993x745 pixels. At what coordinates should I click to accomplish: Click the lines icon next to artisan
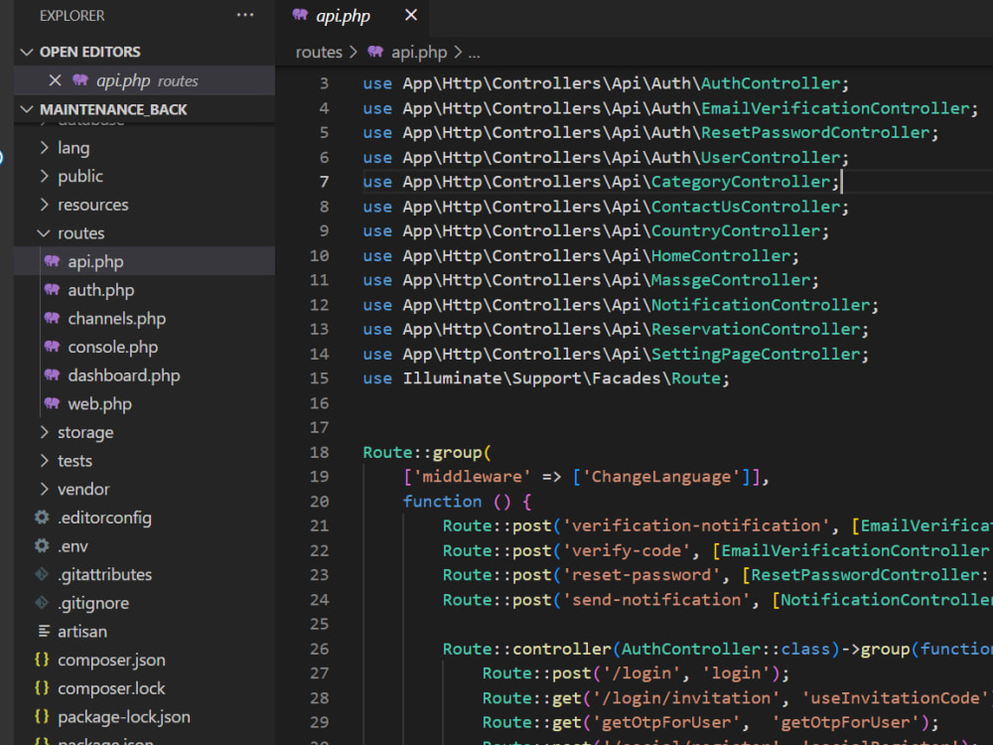[x=44, y=631]
